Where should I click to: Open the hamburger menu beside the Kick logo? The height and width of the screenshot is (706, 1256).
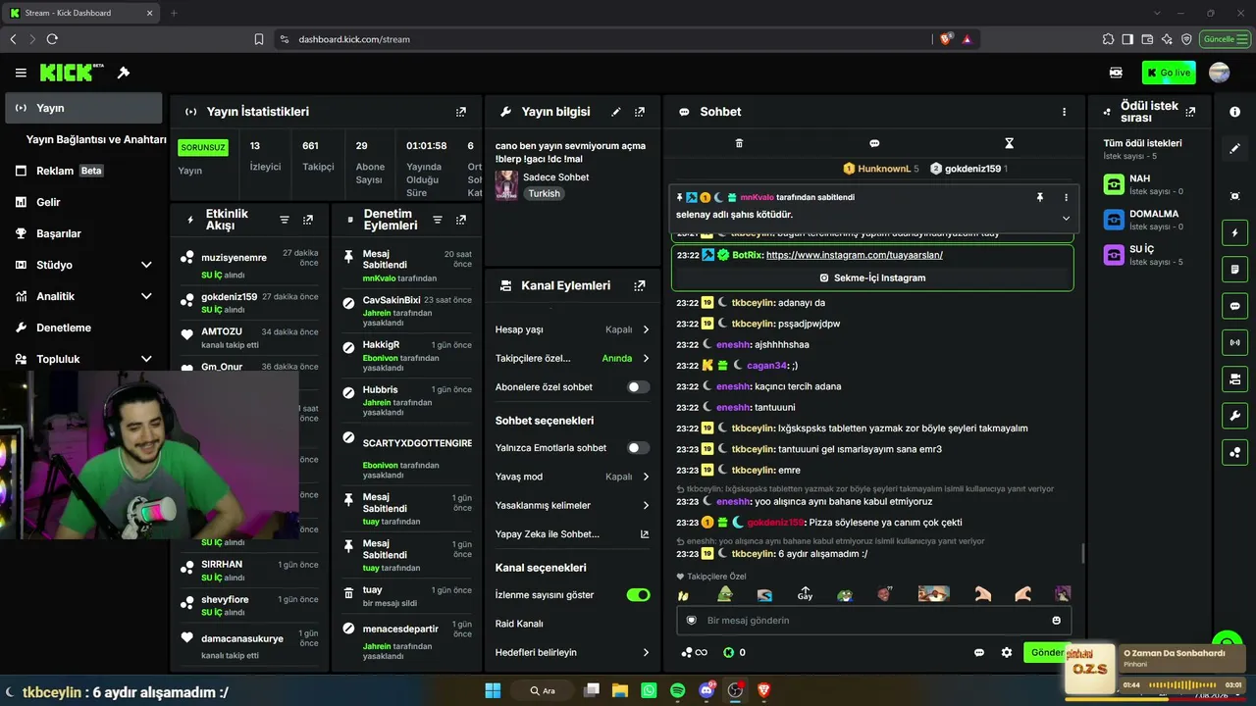(x=21, y=73)
